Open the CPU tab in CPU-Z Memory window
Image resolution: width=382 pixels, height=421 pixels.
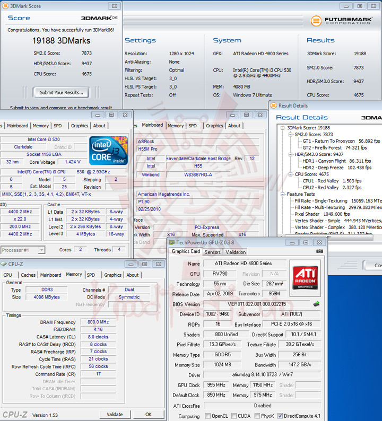(8, 275)
